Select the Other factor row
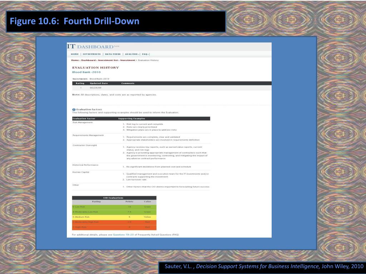Image resolution: width=366 pixels, height=274 pixels. pyautogui.click(x=141, y=186)
